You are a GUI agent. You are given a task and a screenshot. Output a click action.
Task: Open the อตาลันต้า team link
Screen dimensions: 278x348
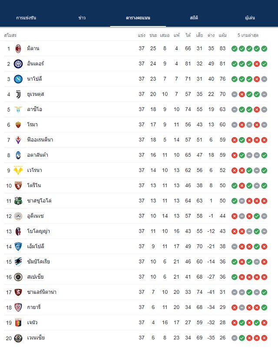pos(37,155)
